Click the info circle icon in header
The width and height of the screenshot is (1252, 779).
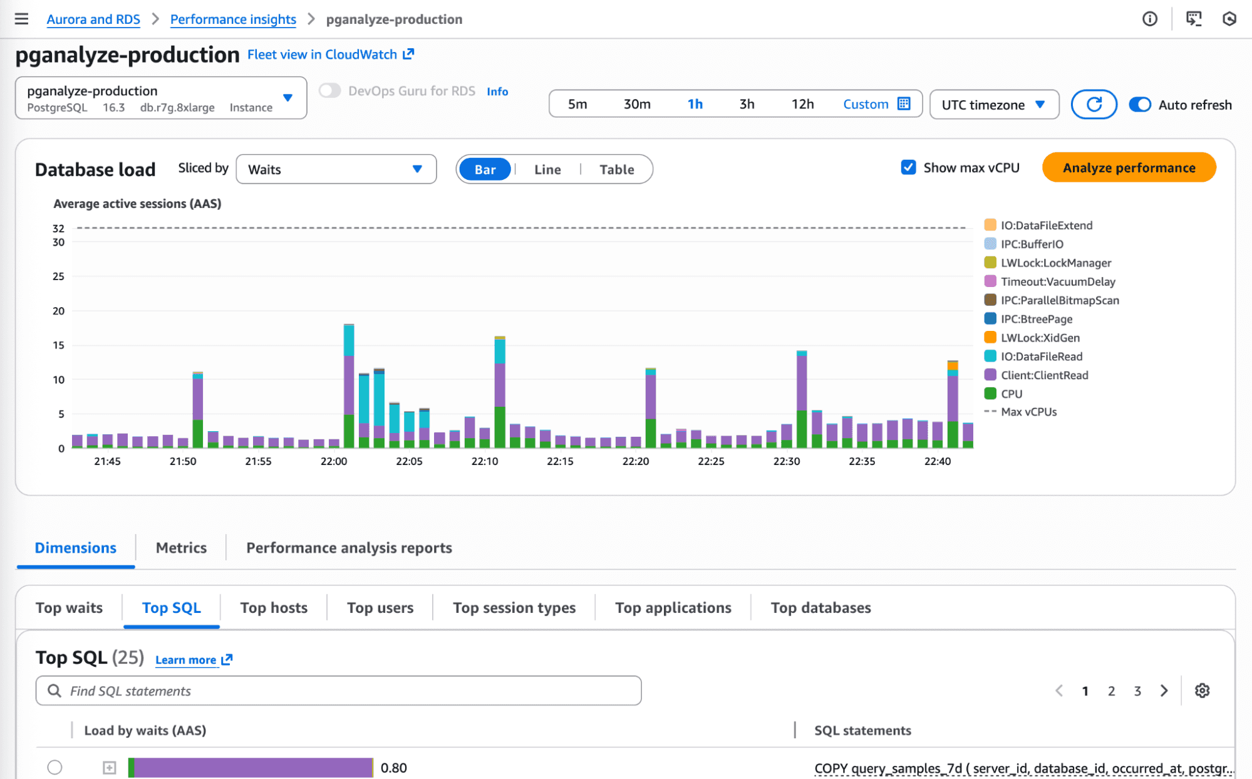click(1149, 19)
